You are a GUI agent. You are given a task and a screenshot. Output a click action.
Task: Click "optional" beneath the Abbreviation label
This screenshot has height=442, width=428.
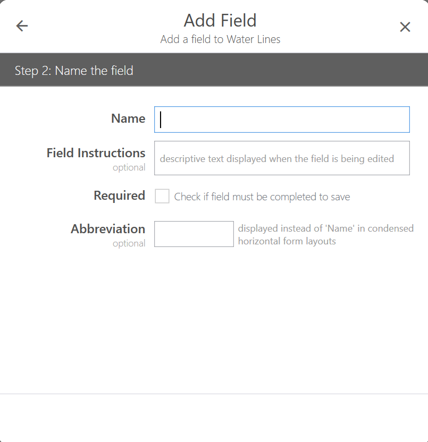[x=129, y=243]
